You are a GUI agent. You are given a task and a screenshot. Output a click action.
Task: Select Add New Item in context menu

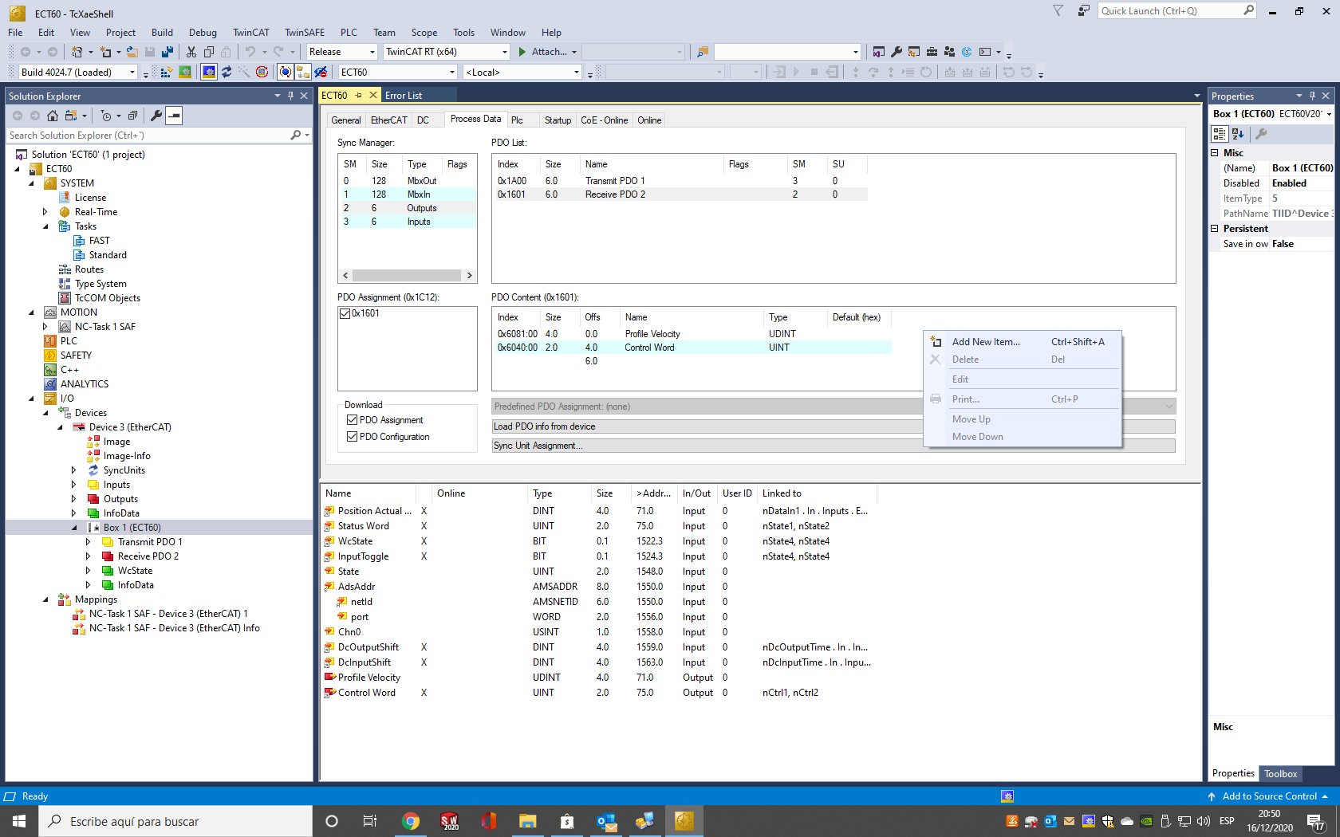point(1023,342)
